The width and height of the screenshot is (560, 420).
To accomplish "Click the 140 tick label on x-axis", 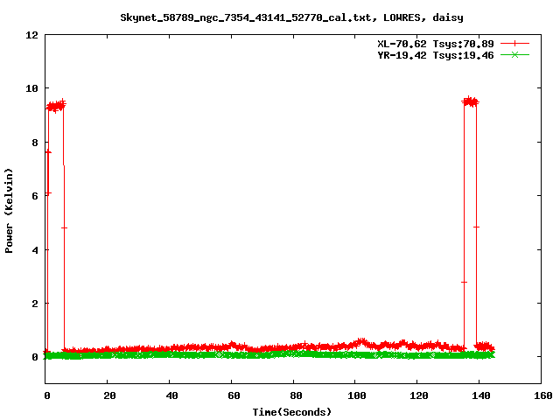I will click(x=479, y=396).
